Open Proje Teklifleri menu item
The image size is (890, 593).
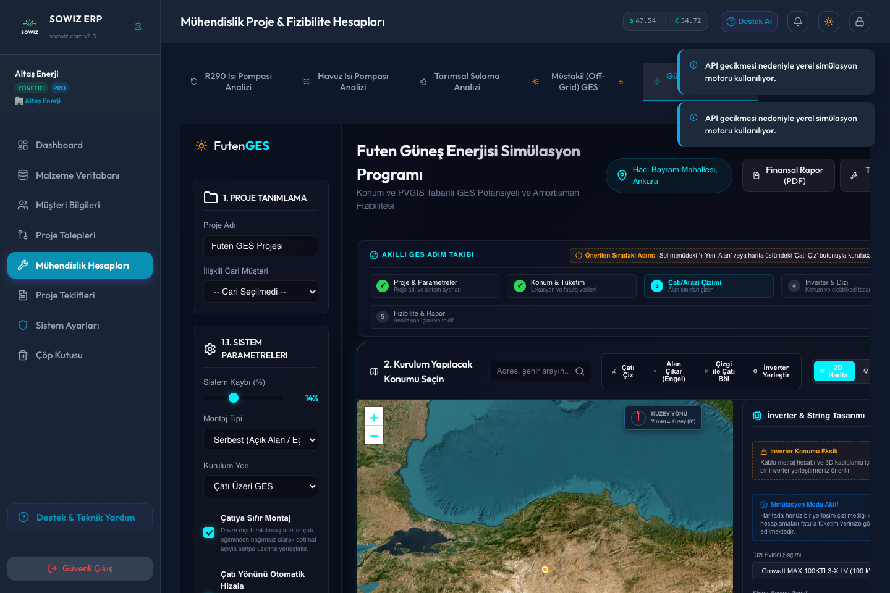80,295
